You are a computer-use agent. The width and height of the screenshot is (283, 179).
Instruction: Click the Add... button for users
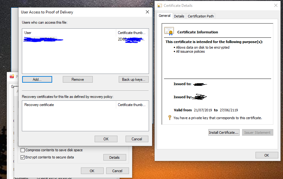click(x=37, y=80)
